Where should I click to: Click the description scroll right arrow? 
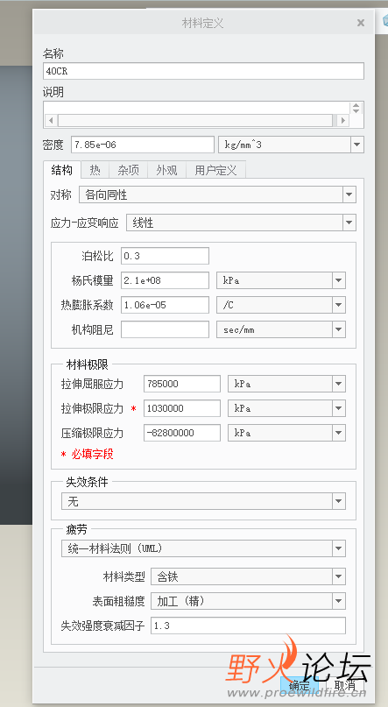(343, 120)
